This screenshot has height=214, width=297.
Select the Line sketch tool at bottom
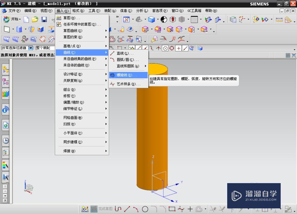[x=127, y=209]
